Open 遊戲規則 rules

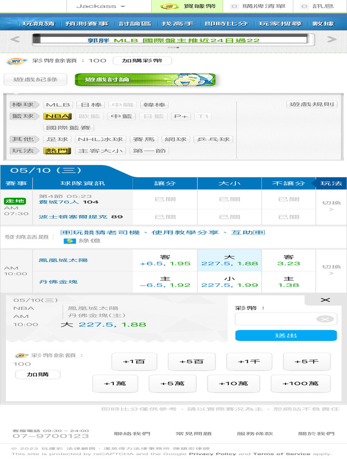[x=312, y=104]
